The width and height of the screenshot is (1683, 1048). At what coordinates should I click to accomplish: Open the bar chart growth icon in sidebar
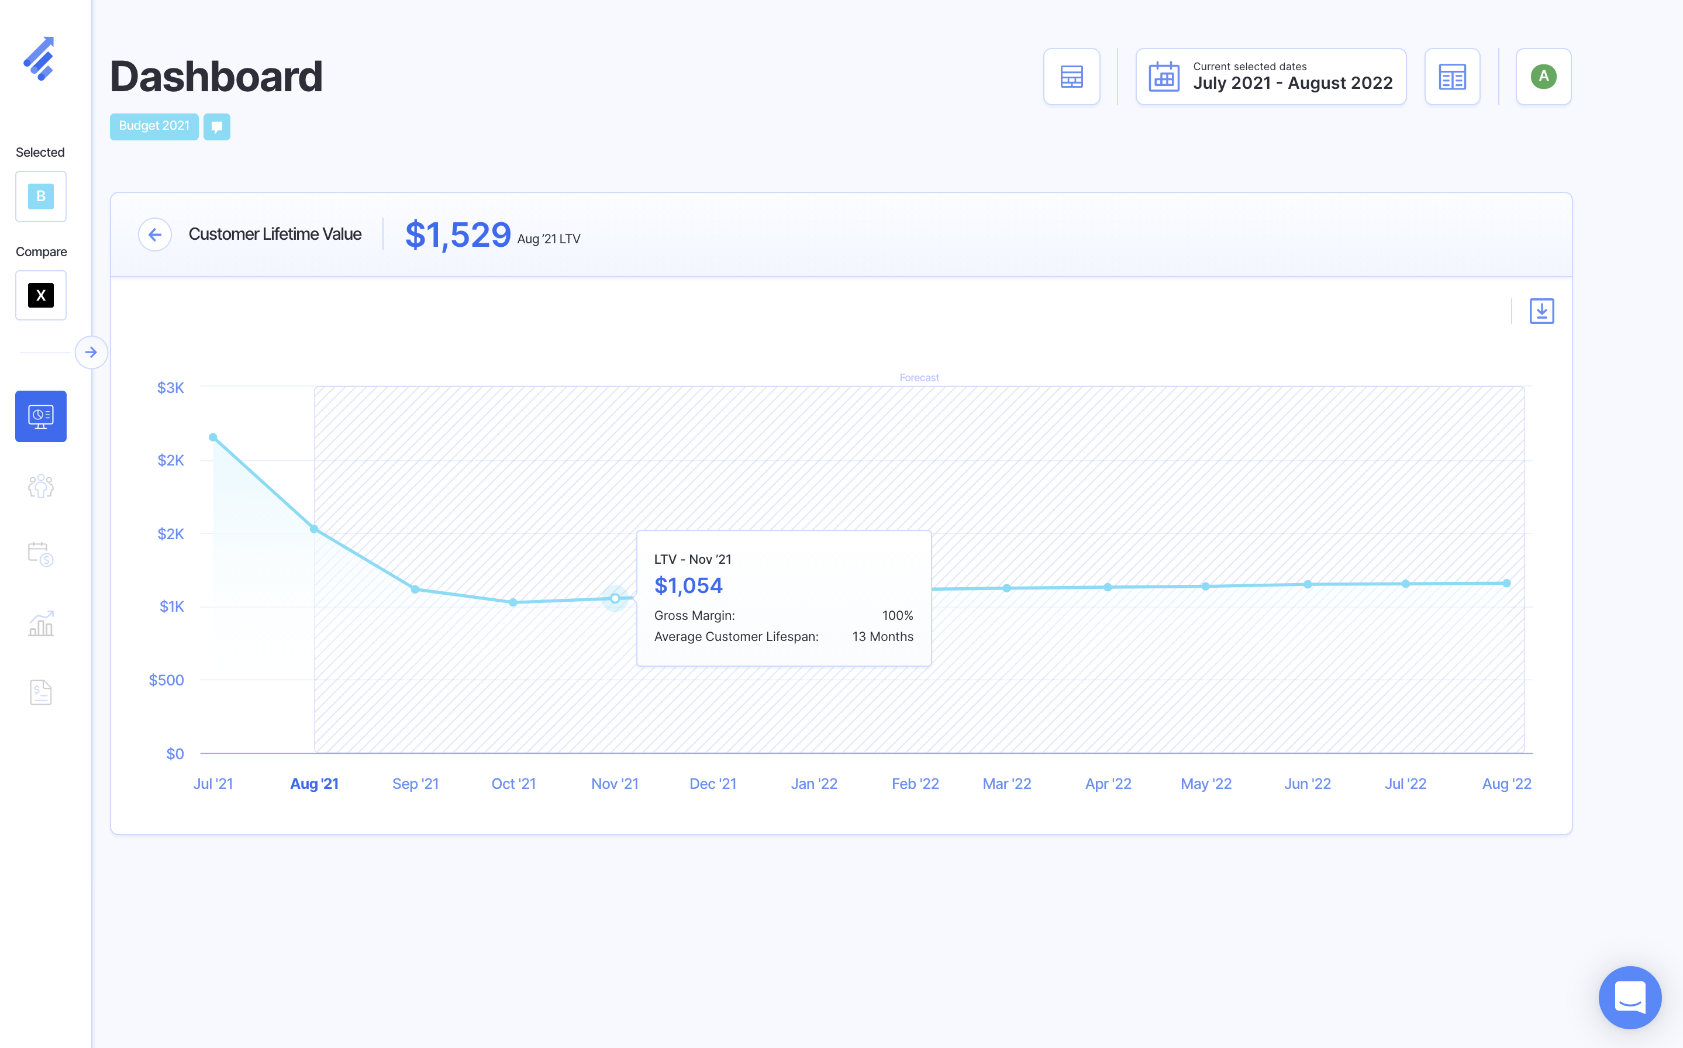coord(41,624)
